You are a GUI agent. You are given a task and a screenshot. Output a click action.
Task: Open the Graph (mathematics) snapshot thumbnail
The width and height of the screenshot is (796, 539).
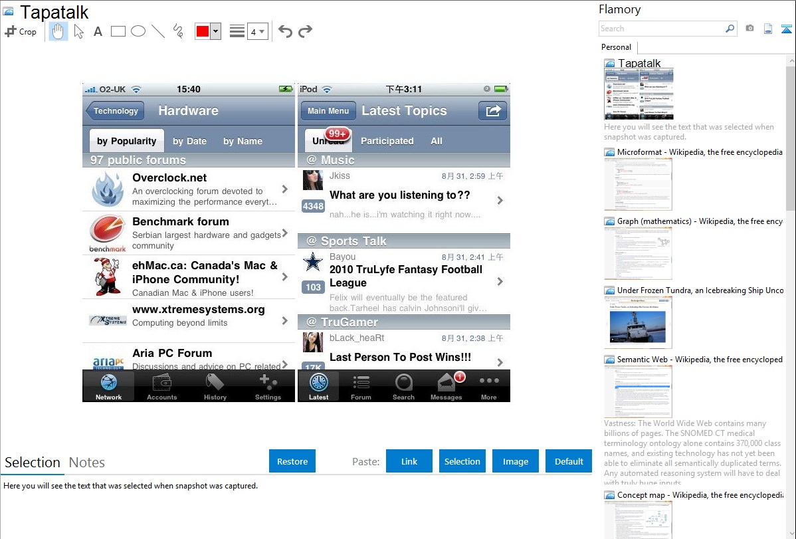(638, 253)
